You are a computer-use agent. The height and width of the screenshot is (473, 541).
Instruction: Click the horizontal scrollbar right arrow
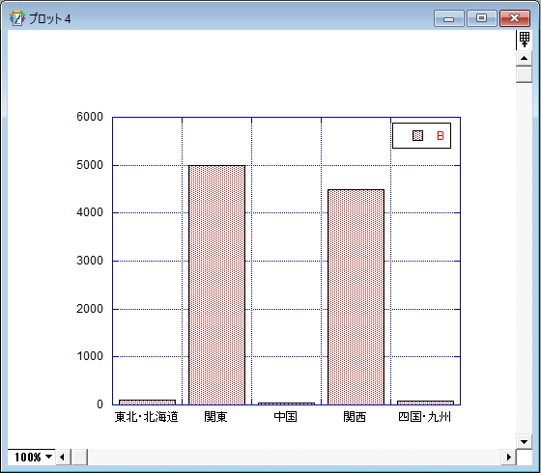[x=508, y=458]
